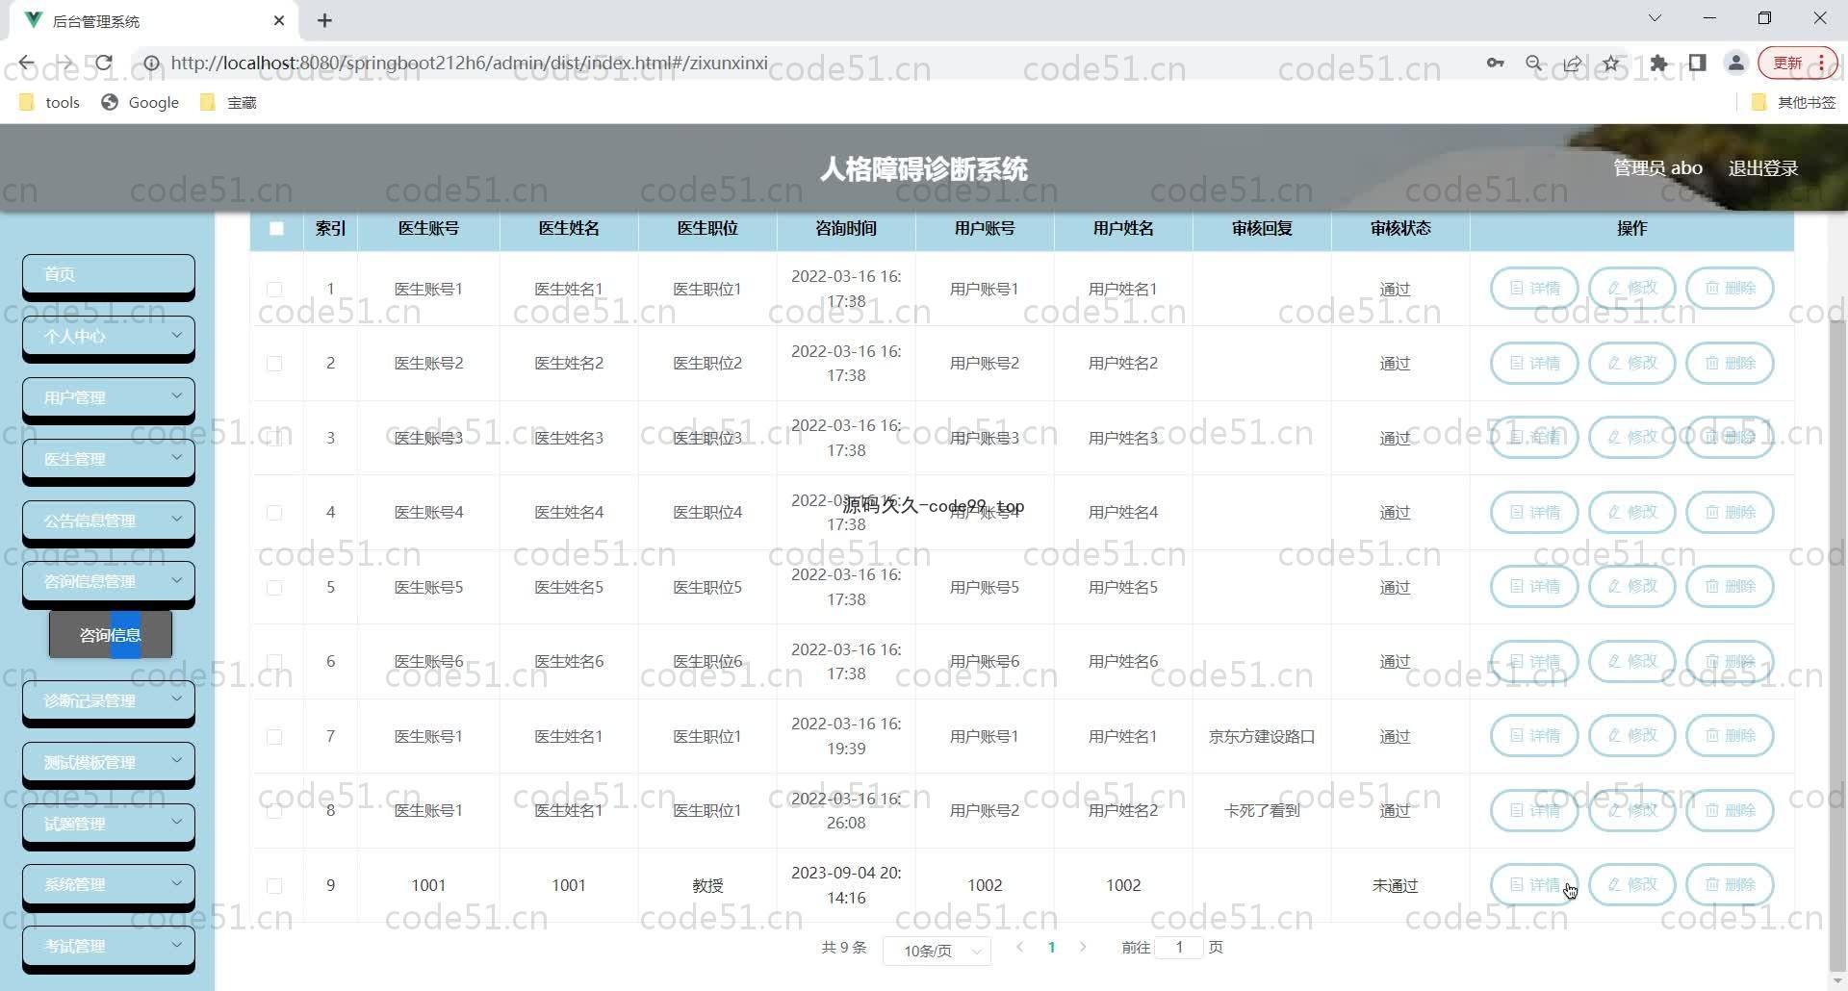This screenshot has height=991, width=1848.
Task: Collapse 咨询信息管理 sidebar menu
Action: coord(109,581)
